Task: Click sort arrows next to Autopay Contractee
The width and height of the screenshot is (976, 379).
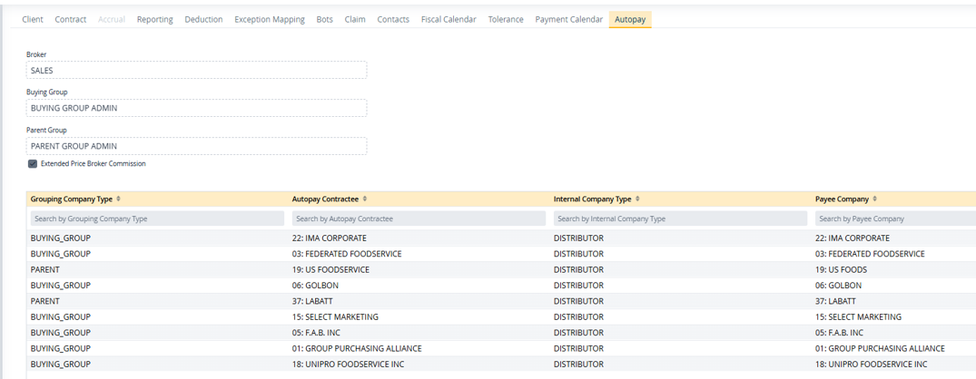Action: click(365, 199)
